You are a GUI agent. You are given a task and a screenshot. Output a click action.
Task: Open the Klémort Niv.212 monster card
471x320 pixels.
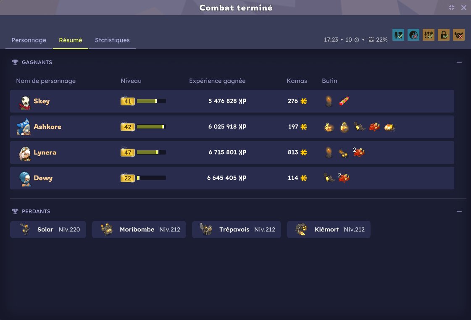329,230
